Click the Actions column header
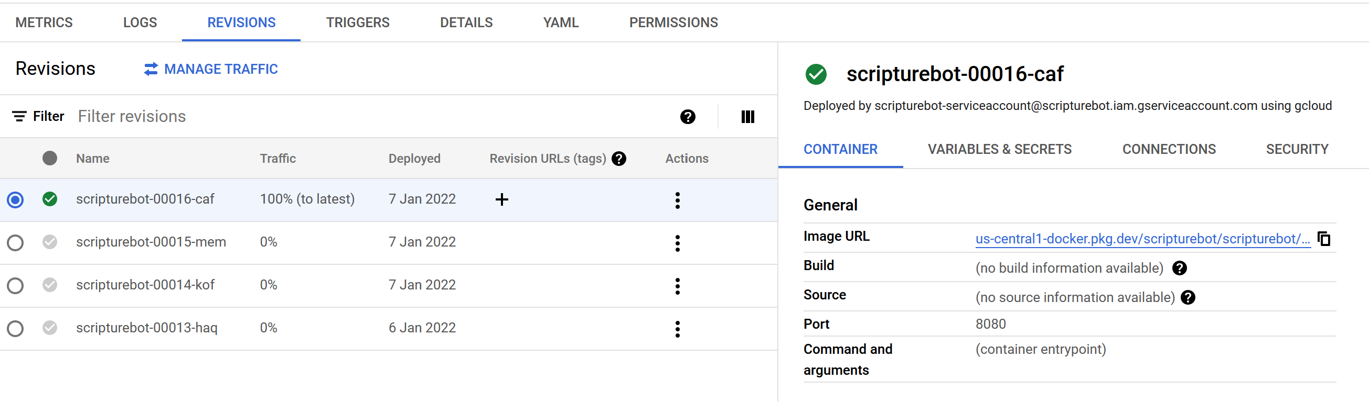The height and width of the screenshot is (402, 1369). pos(687,158)
